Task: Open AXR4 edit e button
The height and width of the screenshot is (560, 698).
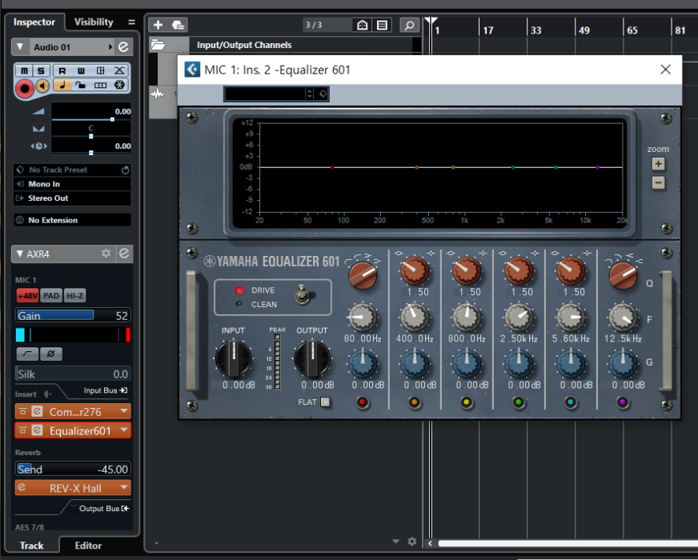Action: 124,253
